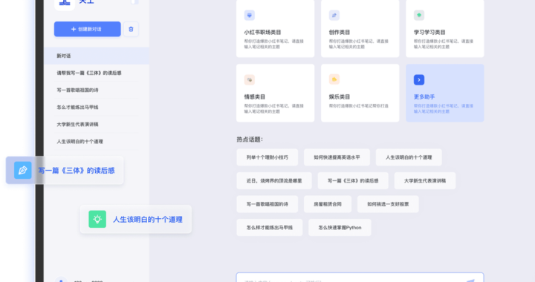
Task: Click the 更多助手 link text
Action: (x=424, y=97)
